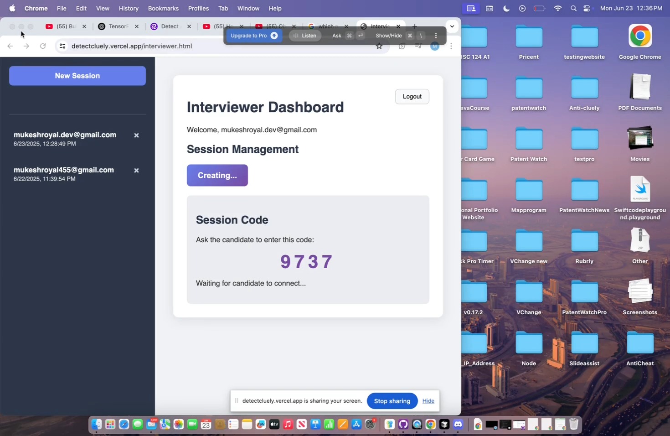Open Control Center toggles in menu bar

[587, 8]
